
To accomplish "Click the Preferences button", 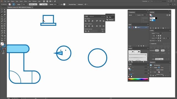I will click(x=80, y=4).
